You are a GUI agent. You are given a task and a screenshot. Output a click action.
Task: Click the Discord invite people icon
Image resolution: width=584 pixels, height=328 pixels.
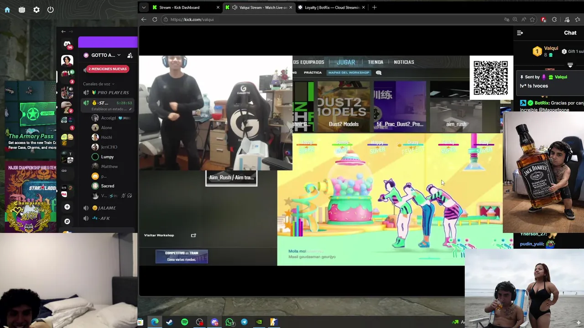[x=130, y=55]
